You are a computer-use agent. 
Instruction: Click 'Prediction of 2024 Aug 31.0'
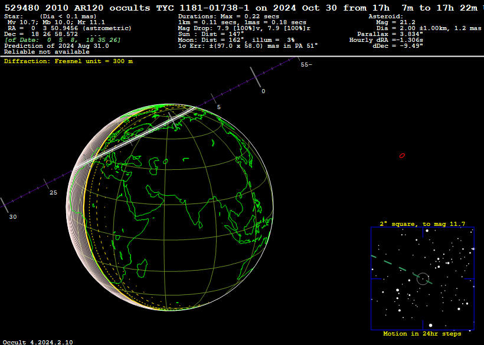point(57,46)
